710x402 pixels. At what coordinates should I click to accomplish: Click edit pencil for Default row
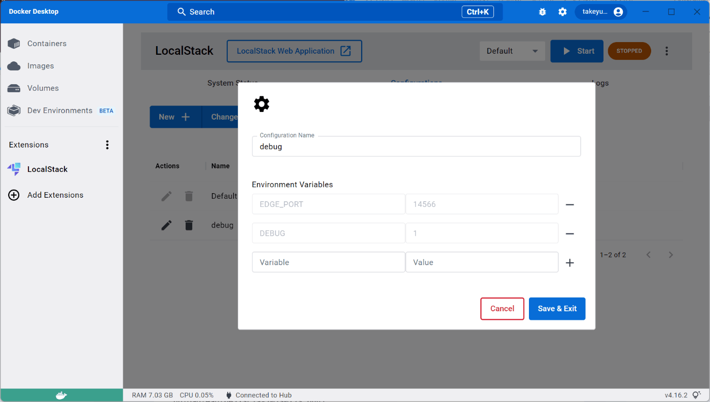(166, 196)
